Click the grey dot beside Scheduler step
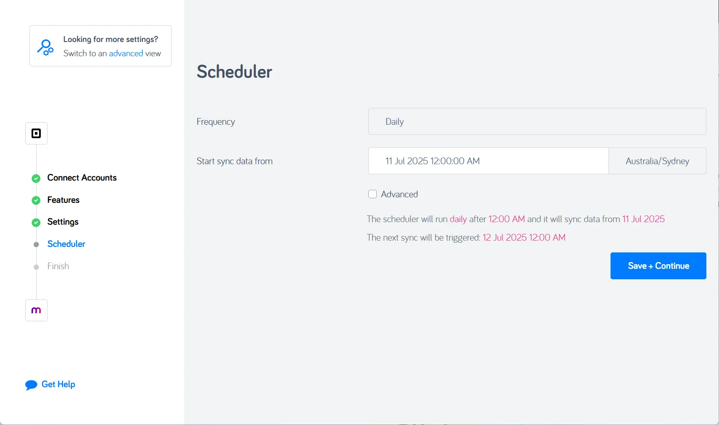 [36, 244]
